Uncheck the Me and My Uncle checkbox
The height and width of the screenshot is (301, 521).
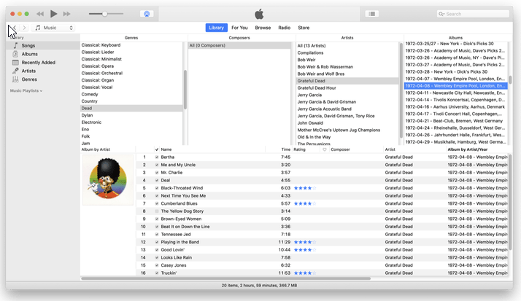tap(157, 165)
